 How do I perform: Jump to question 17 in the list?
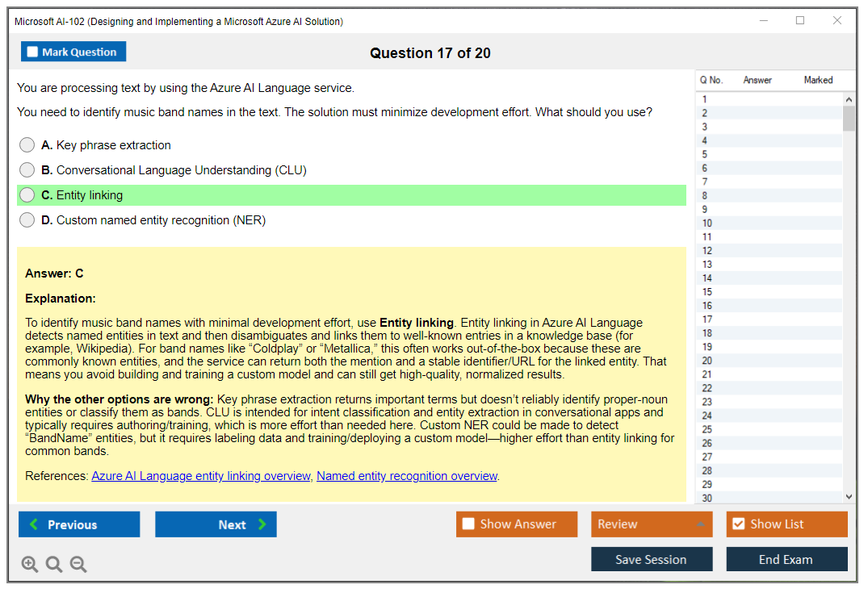point(707,319)
